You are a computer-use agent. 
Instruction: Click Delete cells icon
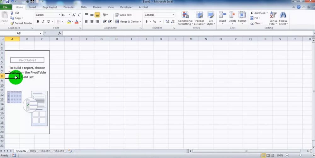[232, 15]
